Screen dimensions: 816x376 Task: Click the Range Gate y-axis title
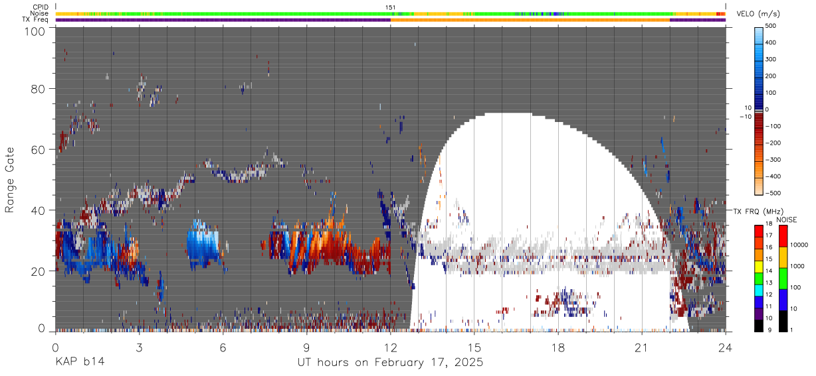tap(10, 181)
